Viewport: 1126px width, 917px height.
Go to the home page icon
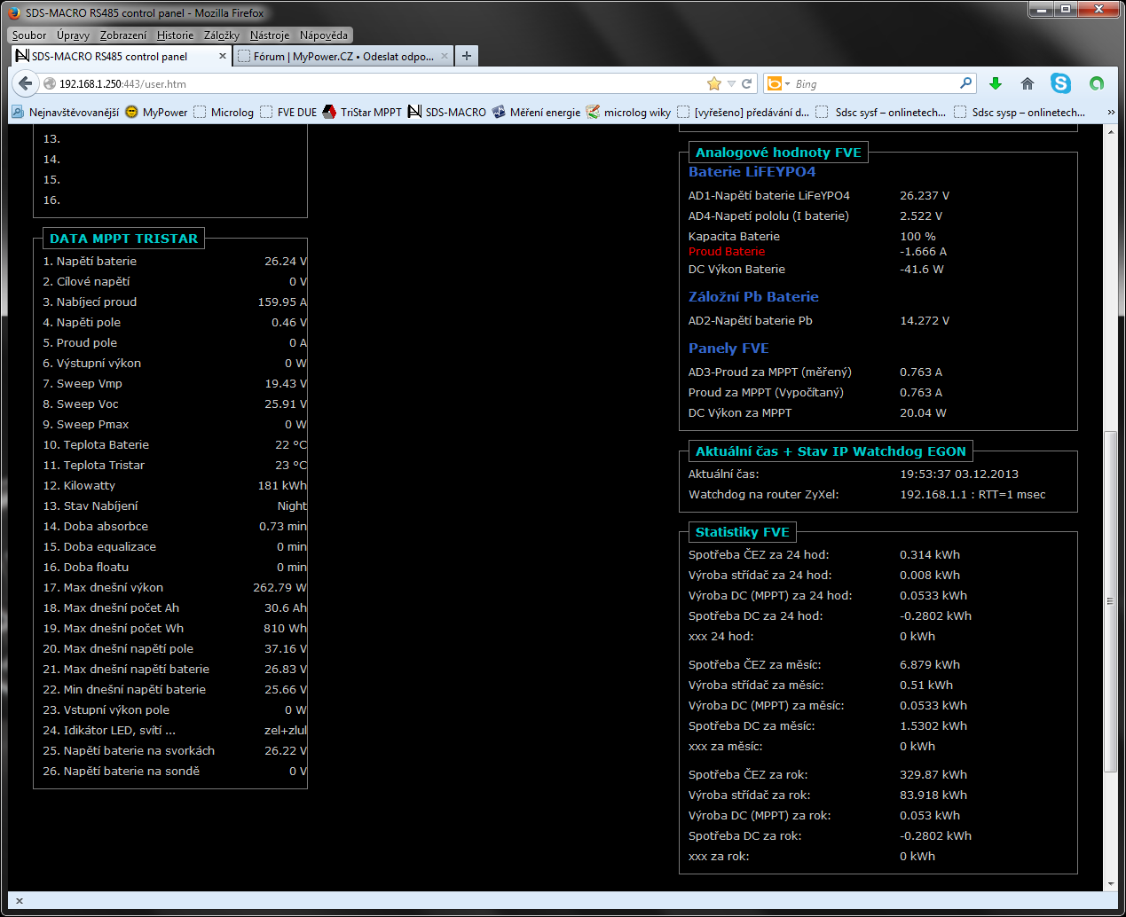point(1028,83)
